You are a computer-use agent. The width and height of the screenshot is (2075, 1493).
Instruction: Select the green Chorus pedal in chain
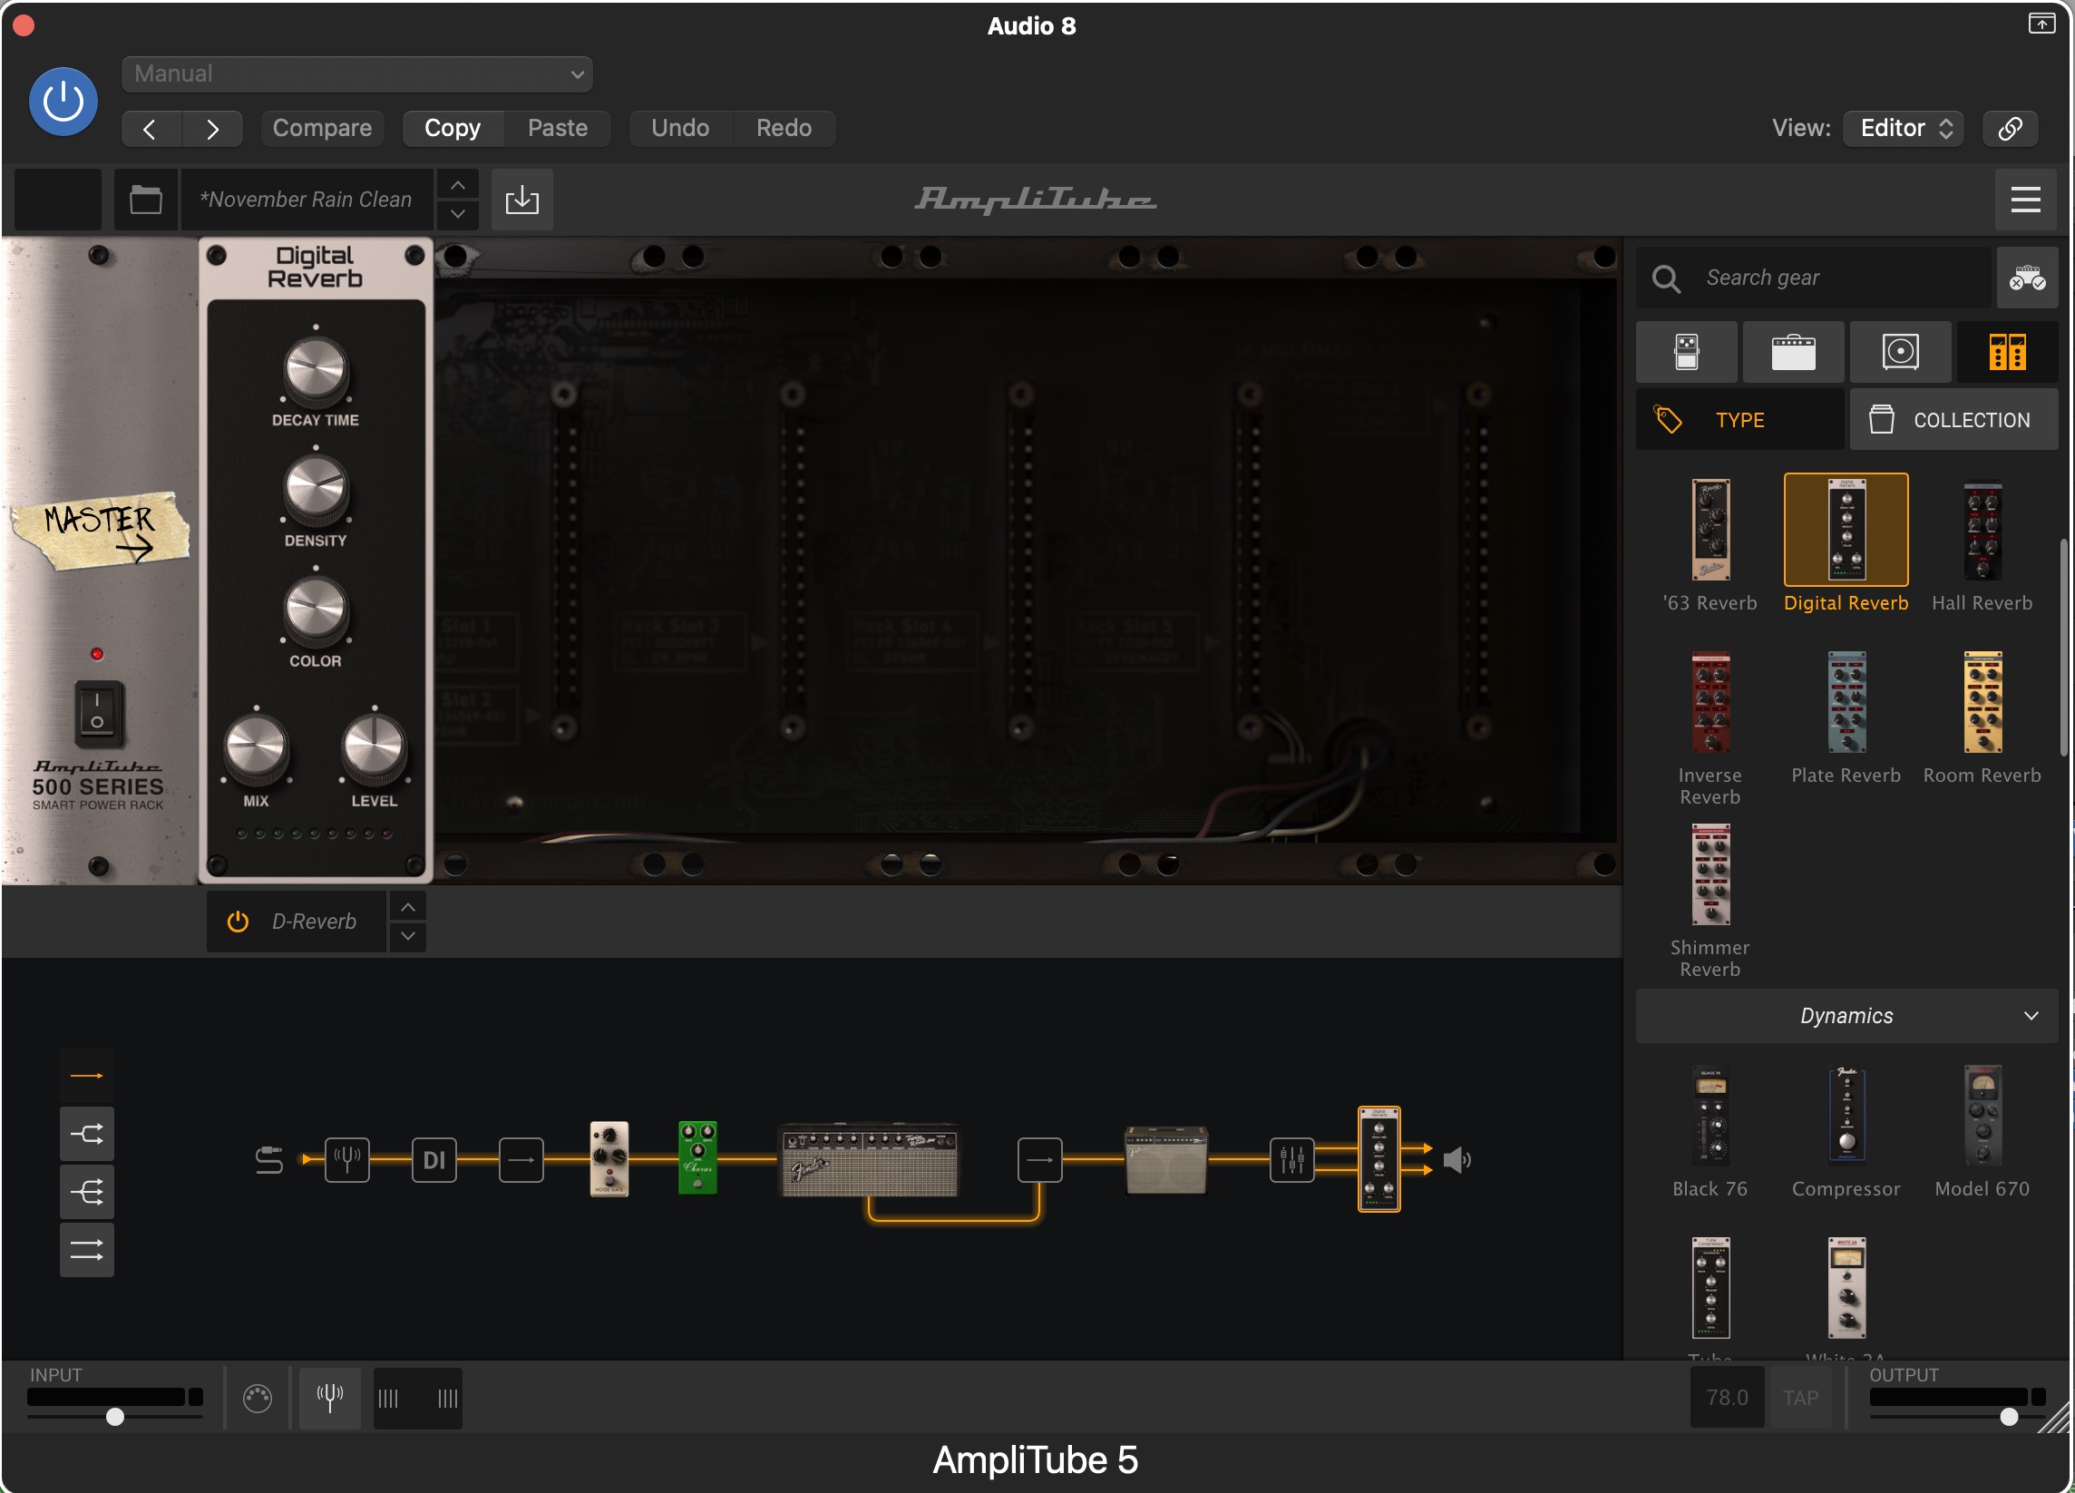(698, 1159)
